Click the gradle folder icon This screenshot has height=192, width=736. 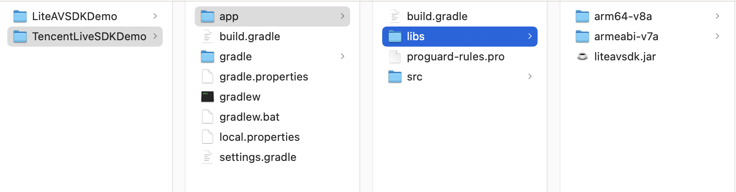(x=208, y=57)
